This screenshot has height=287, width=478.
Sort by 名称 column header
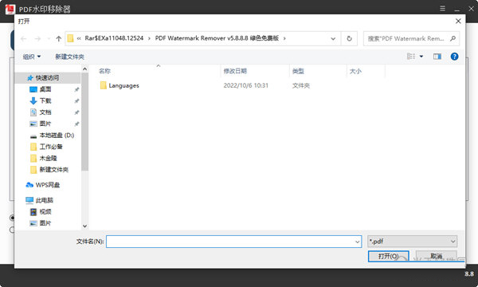coord(104,71)
